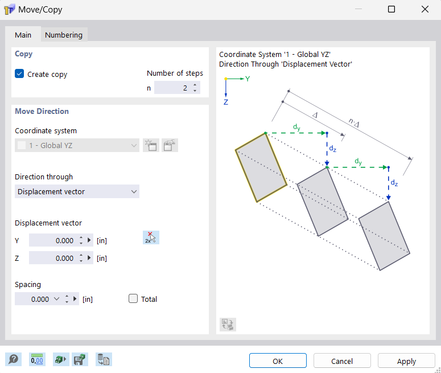Open the help icon in bottom toolbar
This screenshot has height=373, width=441.
coord(13,359)
